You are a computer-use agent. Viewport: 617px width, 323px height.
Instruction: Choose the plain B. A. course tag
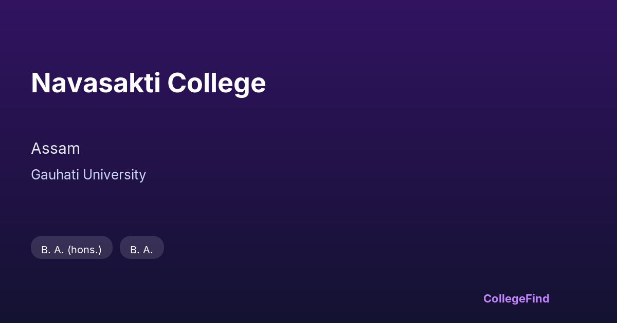point(141,250)
